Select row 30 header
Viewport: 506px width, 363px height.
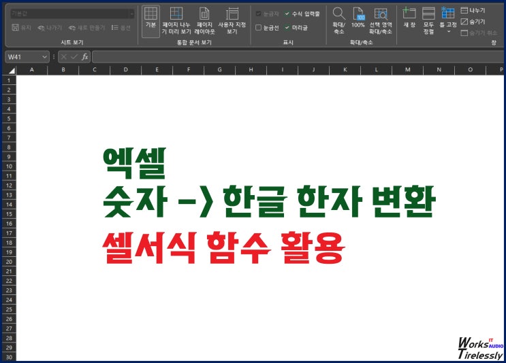click(9, 357)
